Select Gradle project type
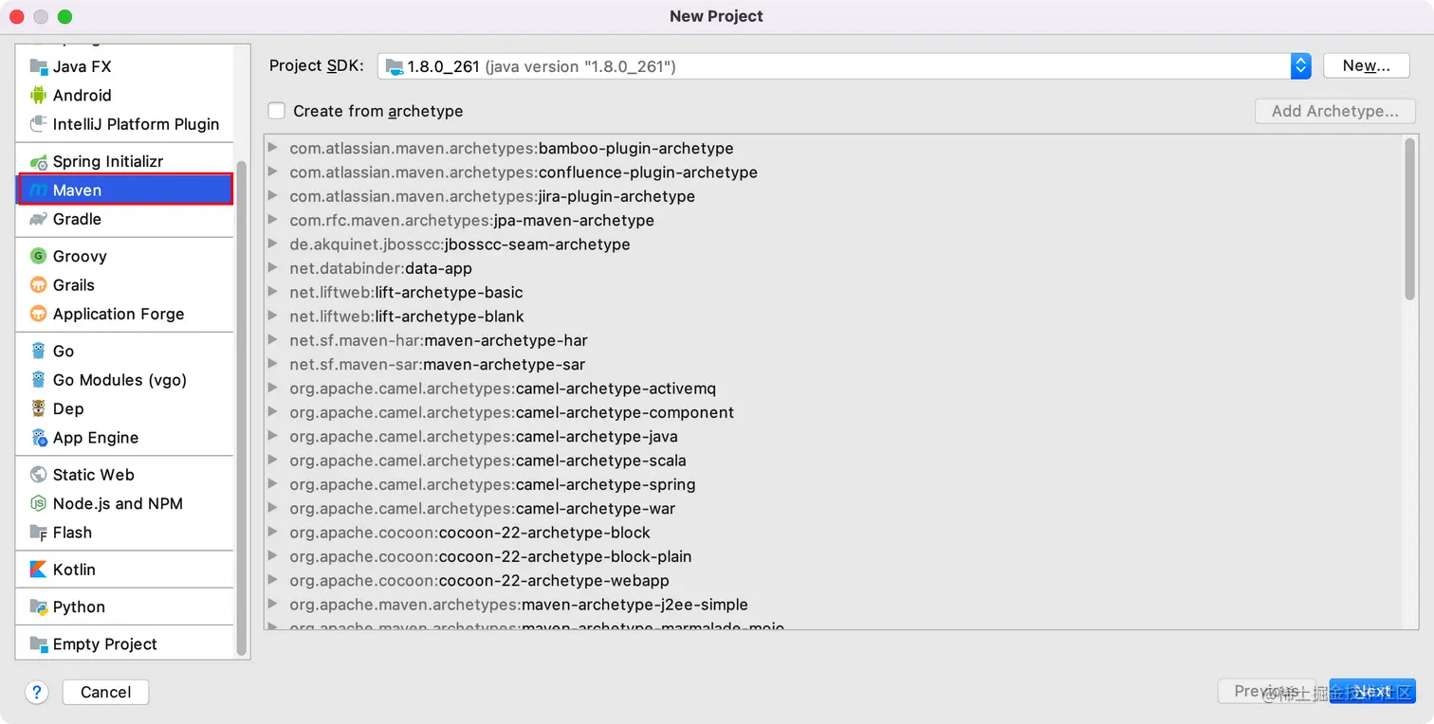1434x724 pixels. tap(125, 219)
